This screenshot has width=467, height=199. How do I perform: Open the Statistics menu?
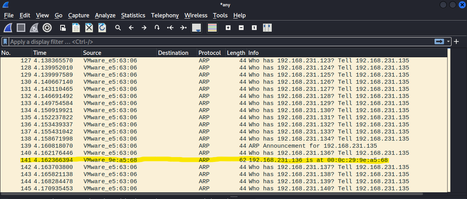[133, 15]
